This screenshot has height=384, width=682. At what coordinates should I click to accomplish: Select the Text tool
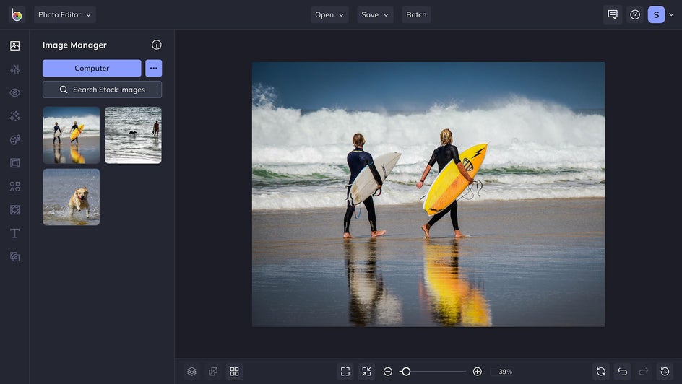point(14,233)
